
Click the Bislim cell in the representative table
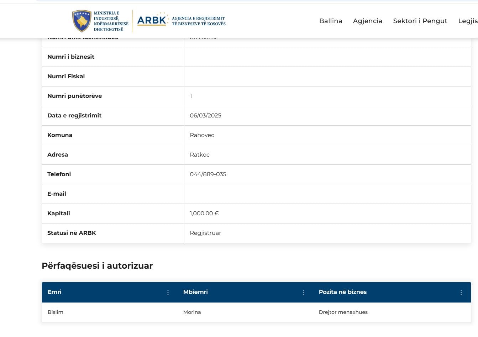(56, 312)
